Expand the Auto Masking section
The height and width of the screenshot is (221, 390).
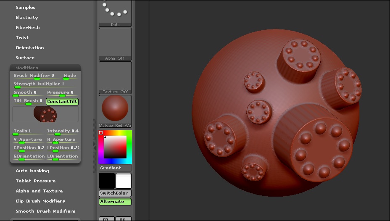tap(32, 171)
